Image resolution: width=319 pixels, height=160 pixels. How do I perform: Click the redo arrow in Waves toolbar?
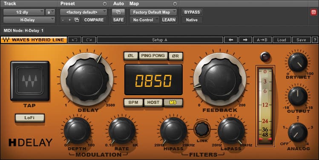tap(89, 40)
